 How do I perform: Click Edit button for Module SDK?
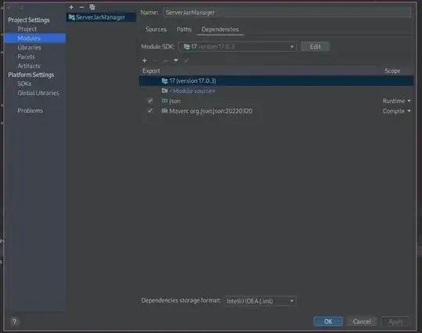[x=315, y=47]
